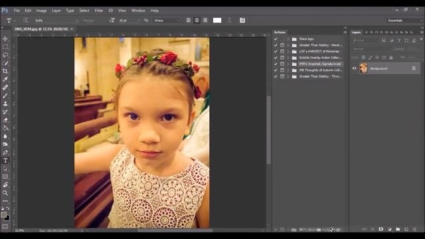Select the Eraser tool
The width and height of the screenshot is (425, 239).
coord(5,119)
